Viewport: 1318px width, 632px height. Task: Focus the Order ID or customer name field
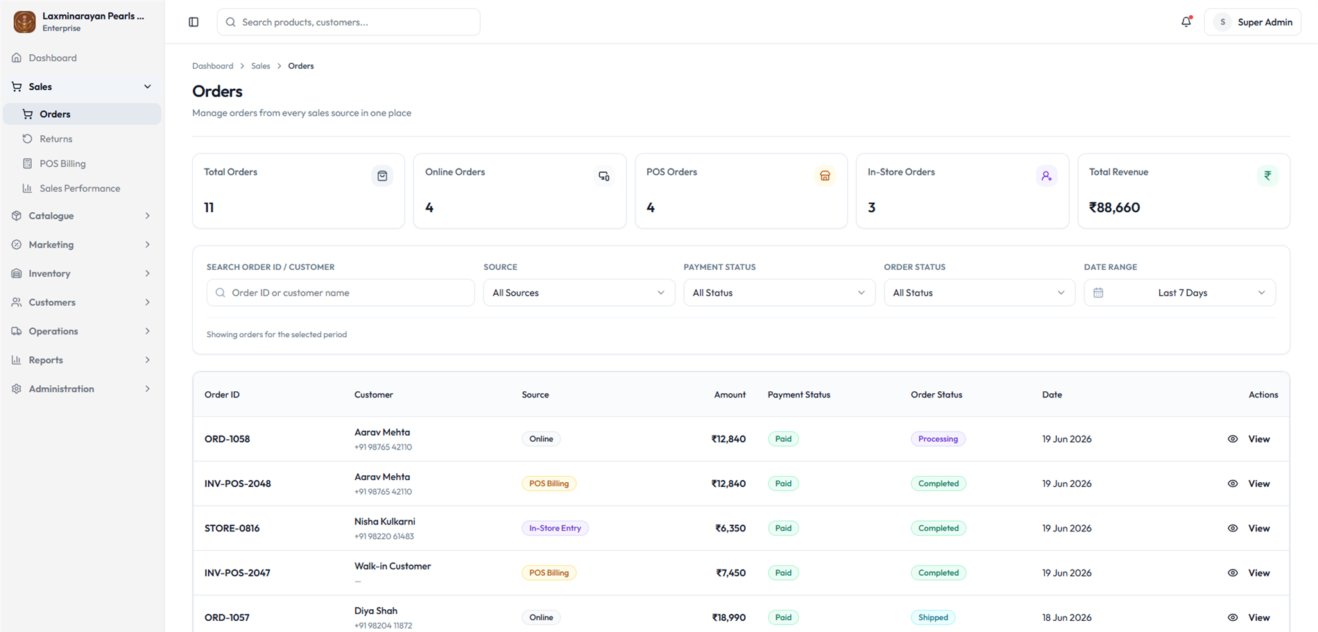tap(341, 293)
